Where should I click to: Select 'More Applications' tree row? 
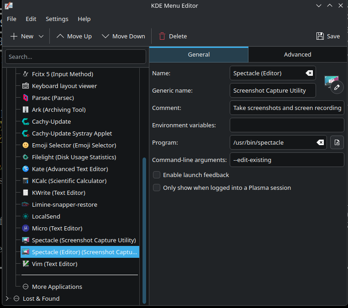click(x=80, y=287)
